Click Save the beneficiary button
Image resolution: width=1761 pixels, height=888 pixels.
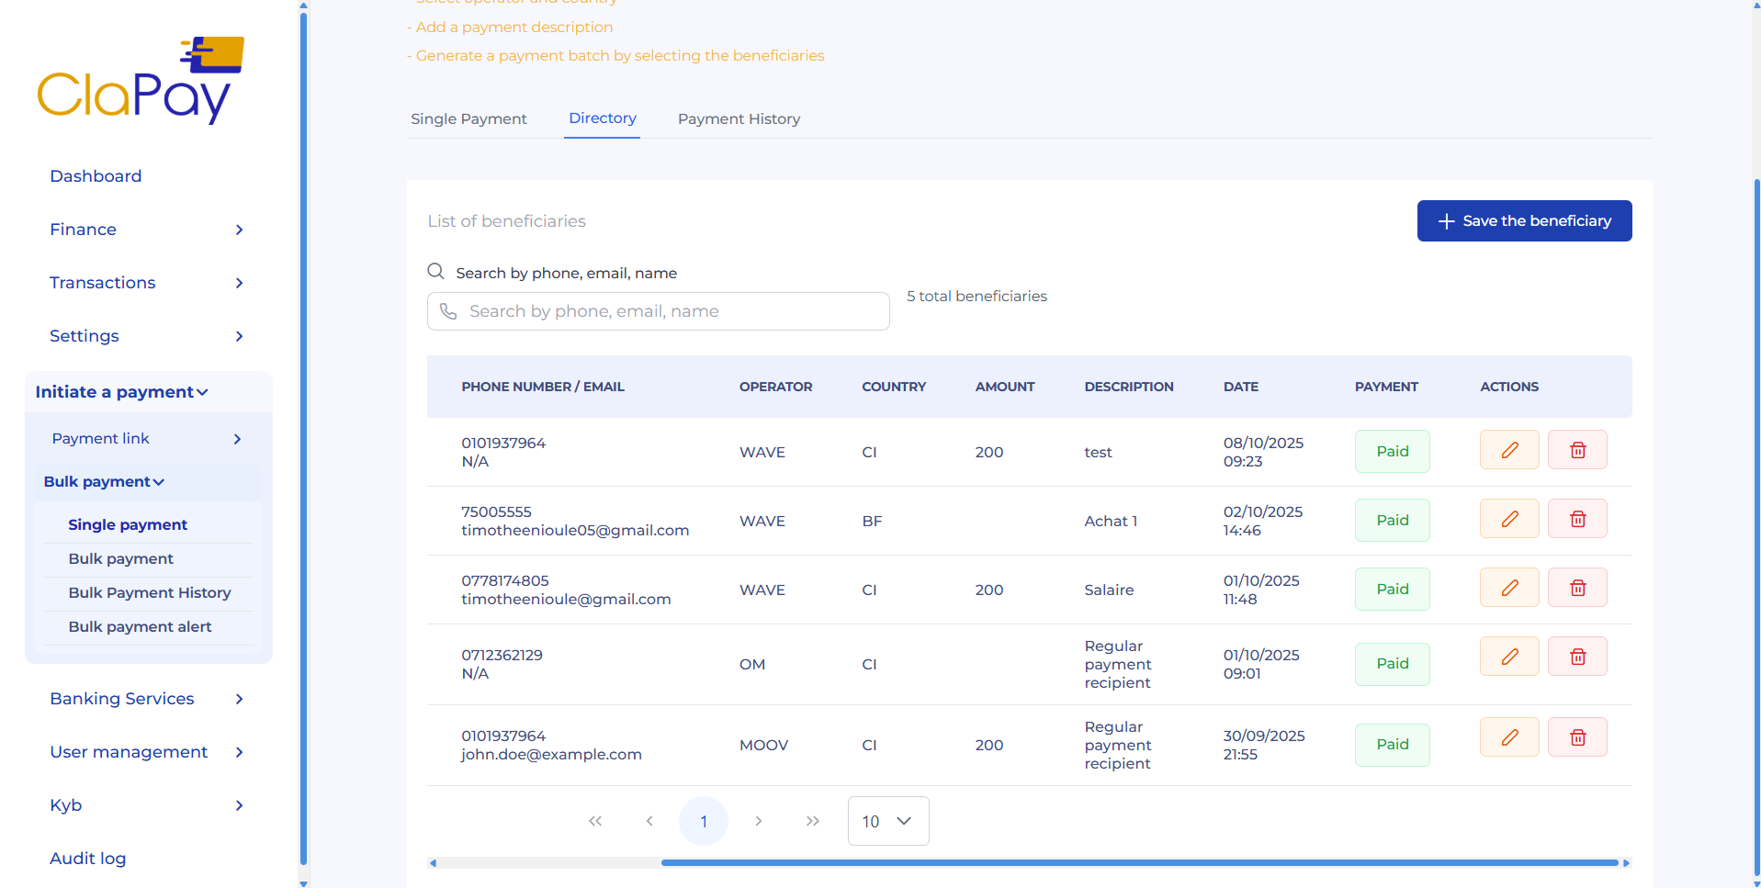(x=1524, y=221)
